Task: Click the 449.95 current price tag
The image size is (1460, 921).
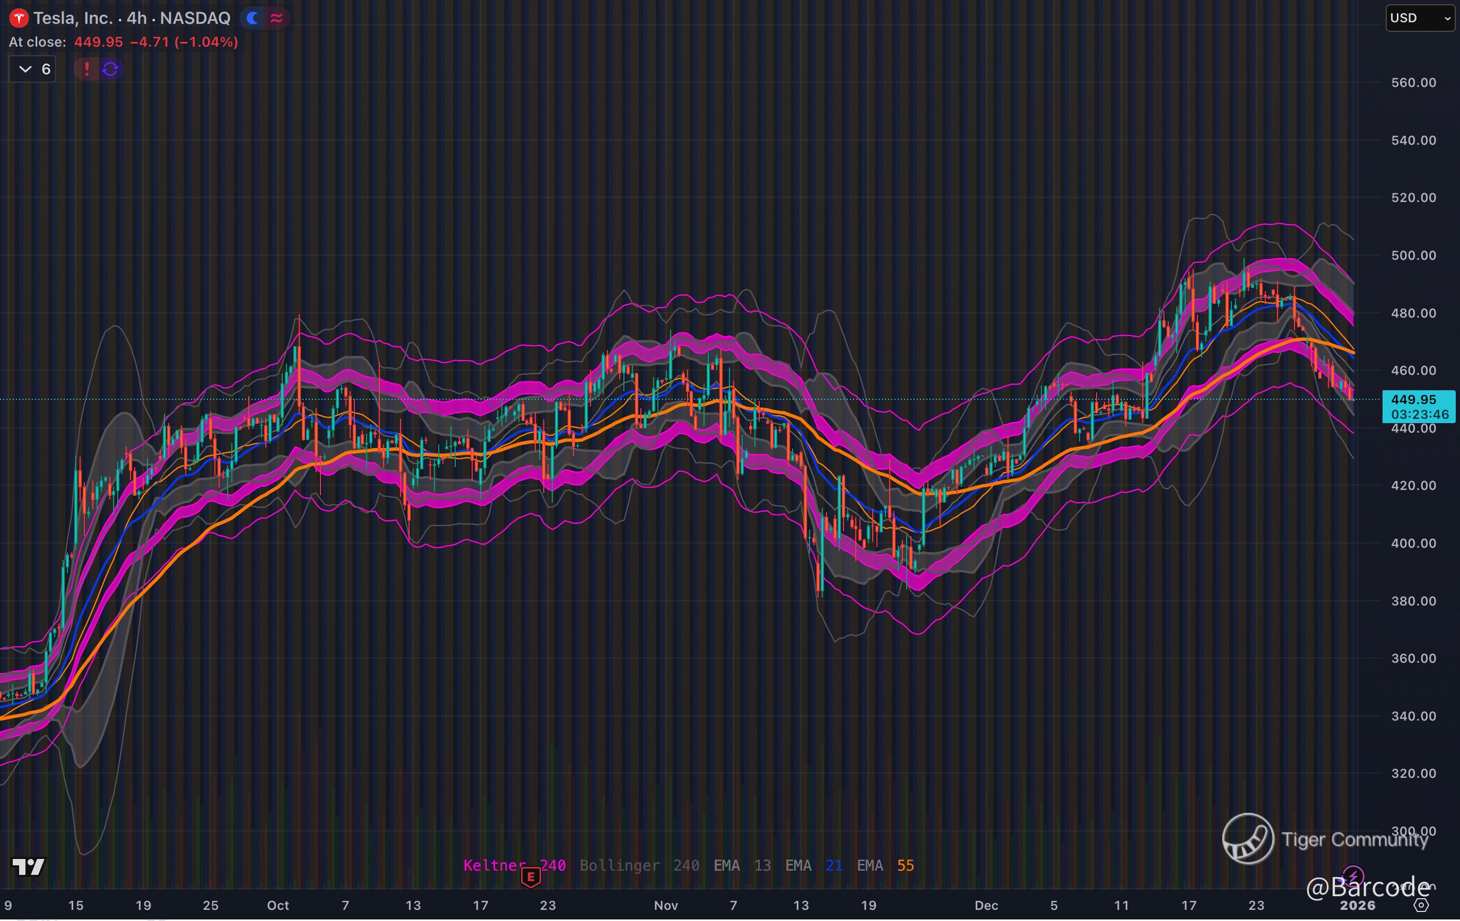Action: click(x=1418, y=406)
